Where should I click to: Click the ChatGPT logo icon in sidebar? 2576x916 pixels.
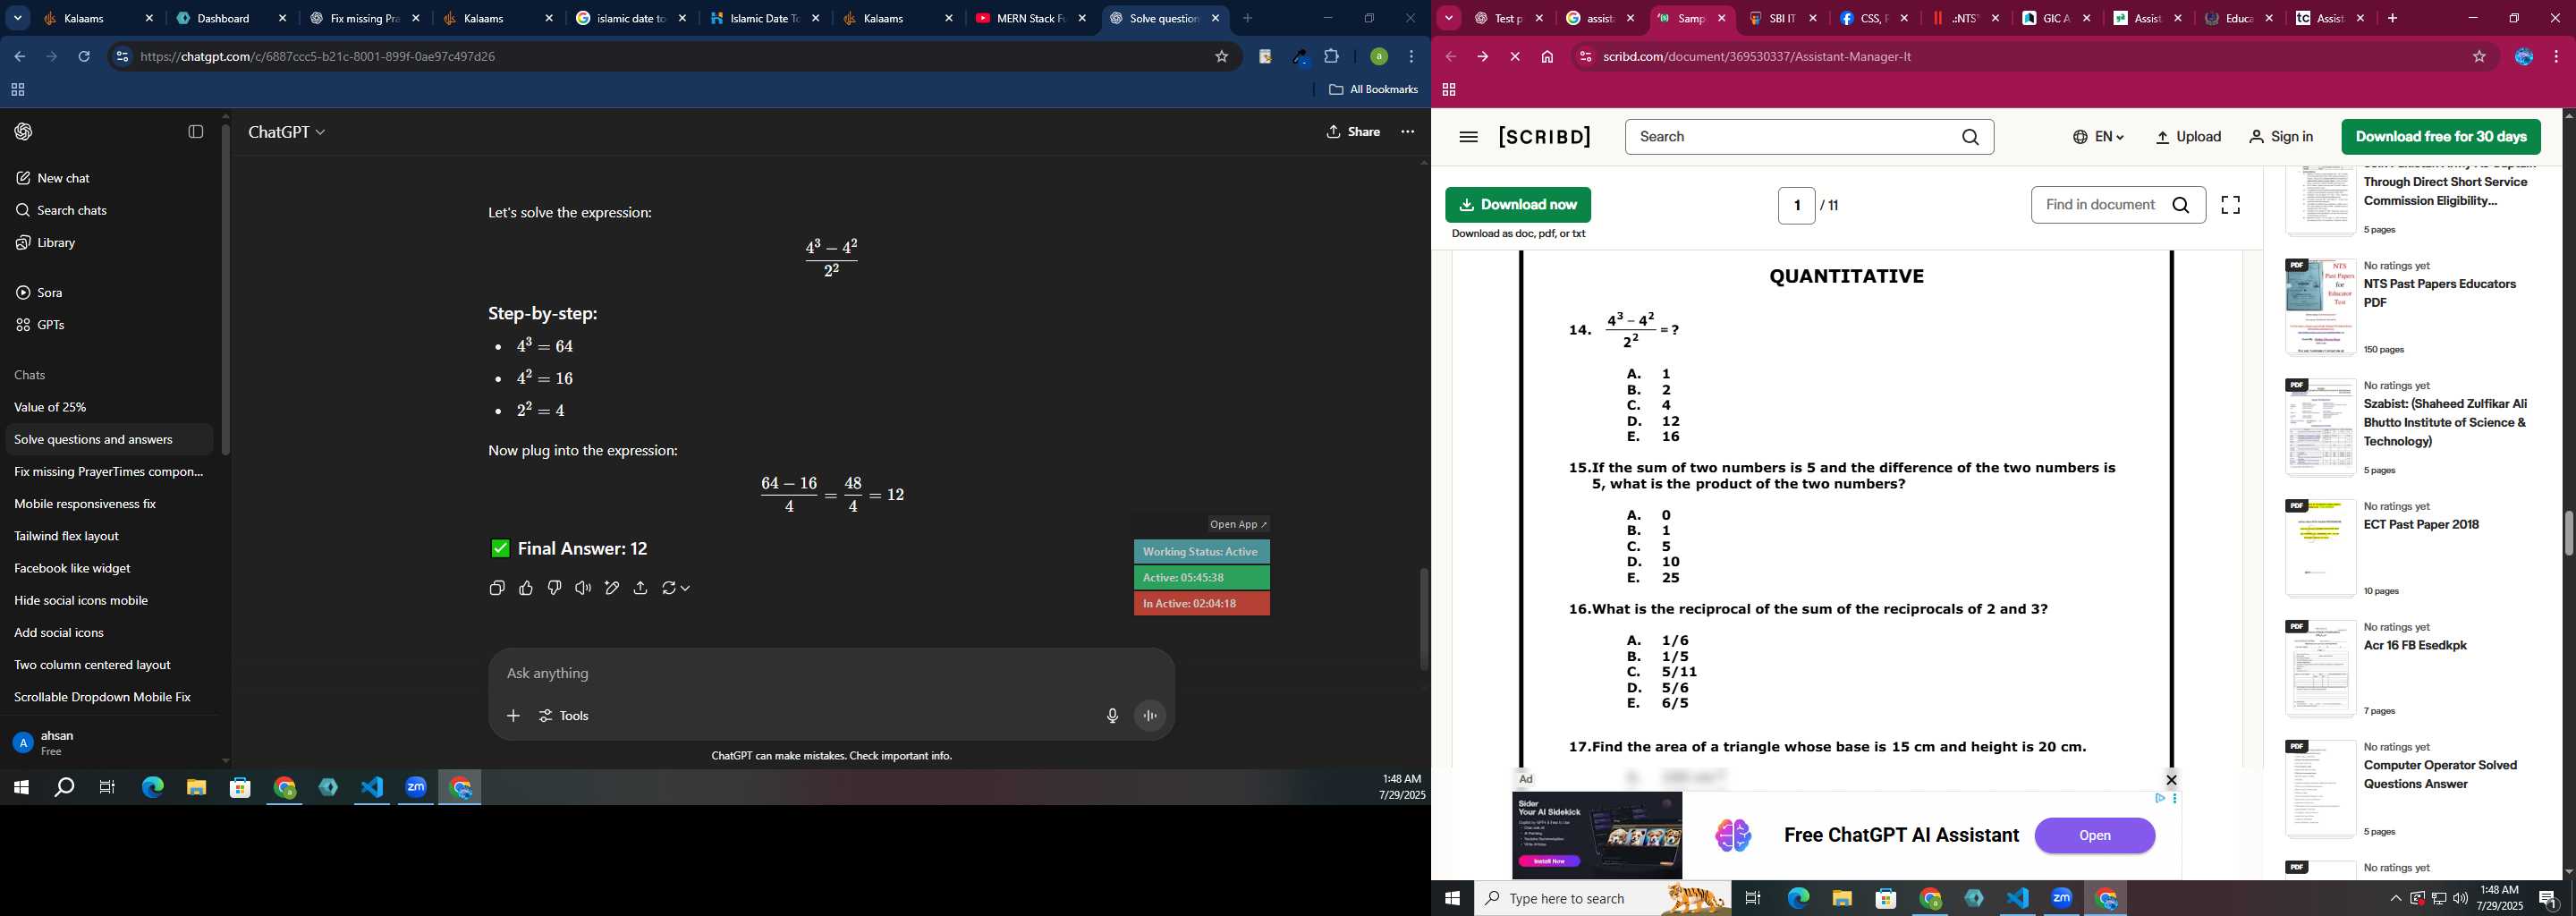pos(24,132)
